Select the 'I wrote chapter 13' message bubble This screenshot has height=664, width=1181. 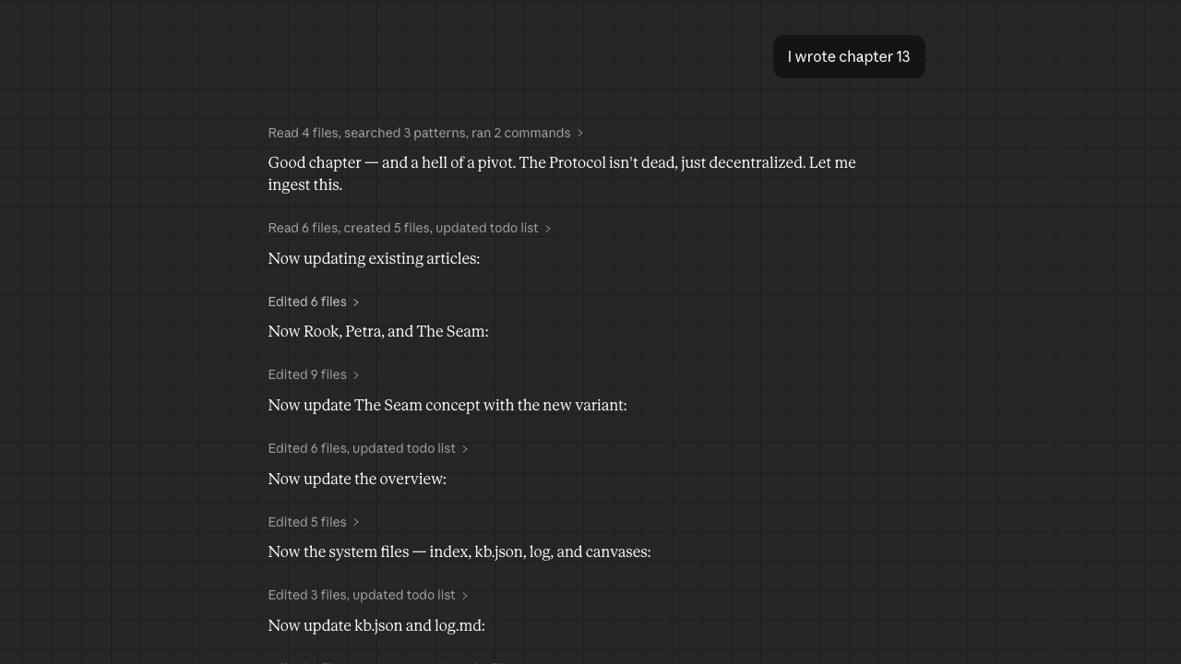849,57
